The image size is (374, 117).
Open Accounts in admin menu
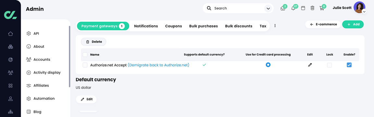pyautogui.click(x=42, y=59)
